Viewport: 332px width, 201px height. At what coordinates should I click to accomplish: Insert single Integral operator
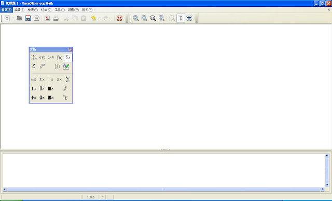pos(33,88)
